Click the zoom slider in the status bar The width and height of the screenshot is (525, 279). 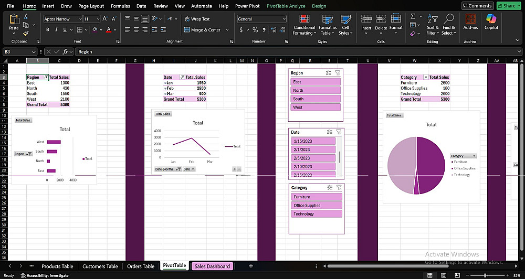point(485,275)
